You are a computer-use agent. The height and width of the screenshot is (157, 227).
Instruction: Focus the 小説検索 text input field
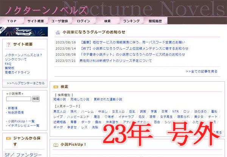point(19,99)
